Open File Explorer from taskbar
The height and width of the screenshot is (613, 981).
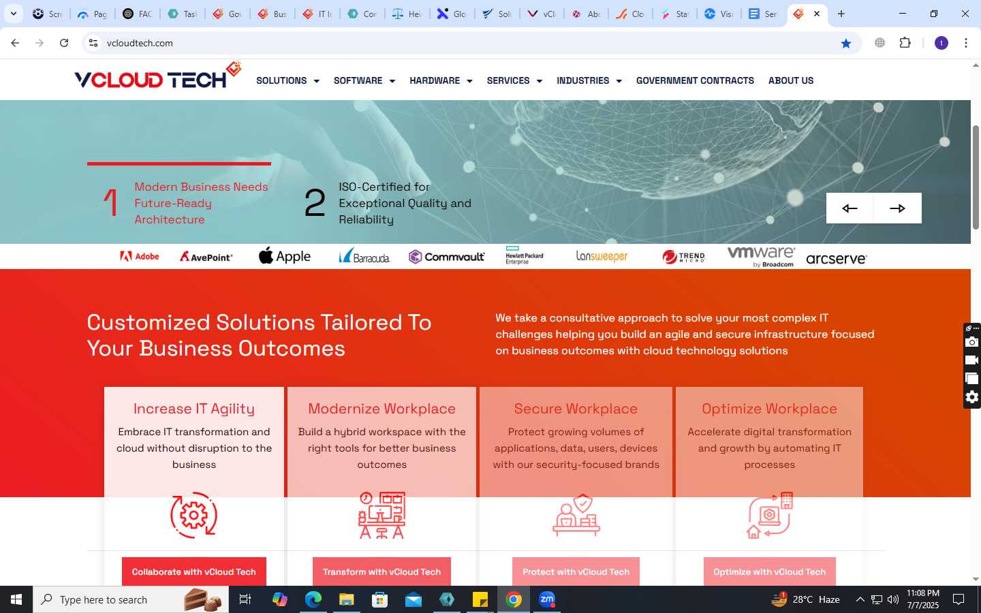347,599
